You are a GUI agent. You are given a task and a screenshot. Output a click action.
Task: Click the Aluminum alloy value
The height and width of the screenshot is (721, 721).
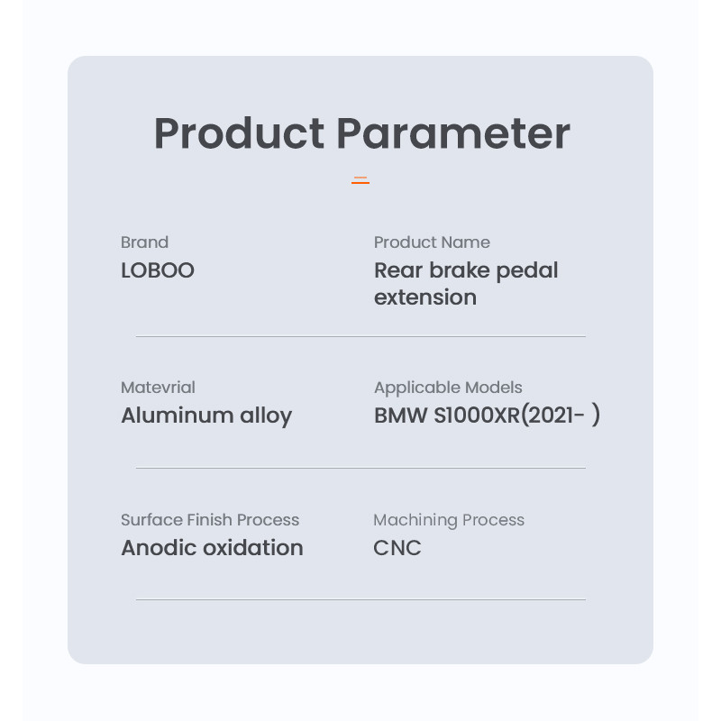pyautogui.click(x=206, y=415)
